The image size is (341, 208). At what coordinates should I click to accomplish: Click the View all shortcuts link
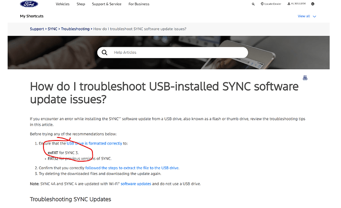[303, 16]
